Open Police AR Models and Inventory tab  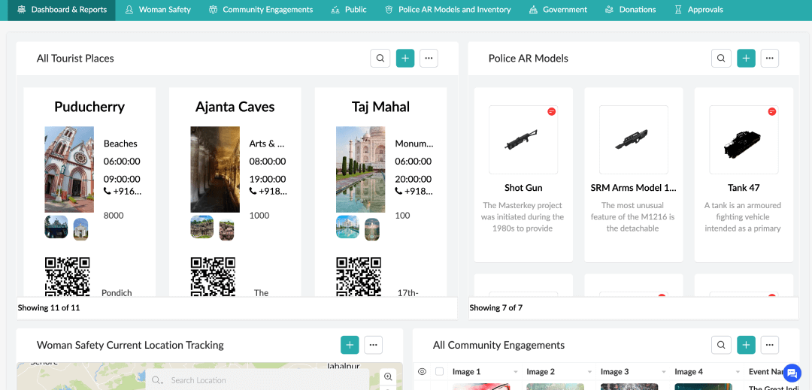coord(448,10)
